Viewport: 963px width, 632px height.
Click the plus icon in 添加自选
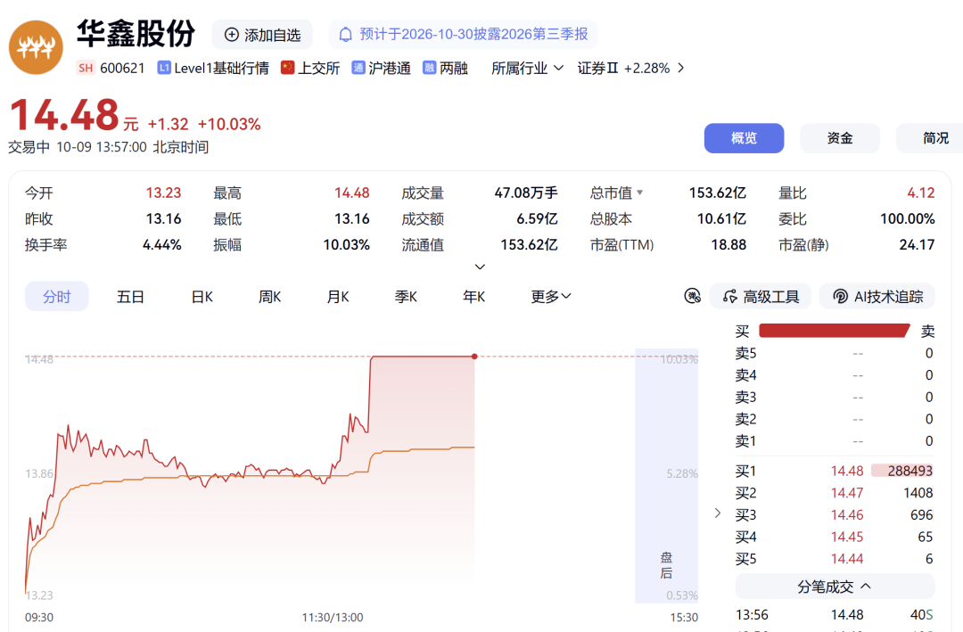pos(232,35)
